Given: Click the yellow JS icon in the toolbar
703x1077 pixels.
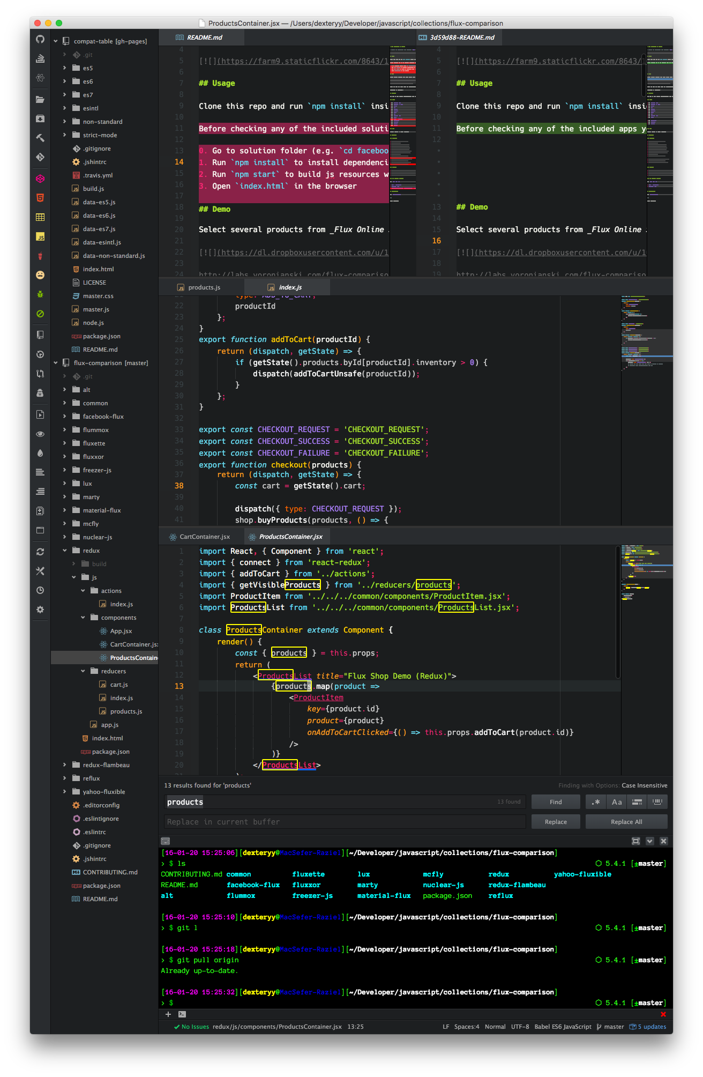Looking at the screenshot, I should point(40,236).
